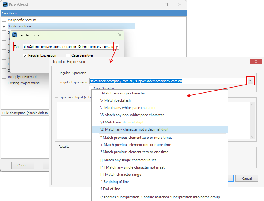The image size is (264, 201).
Task: Toggle Regular Expression checkbox in Sender contains dialog
Action: coord(25,55)
